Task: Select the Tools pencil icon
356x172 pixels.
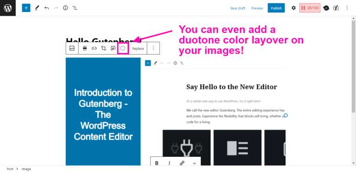Action: pos(37,8)
